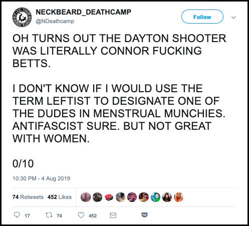Open the direct message envelope icon
Screen dimensions: 249x226
point(113,215)
